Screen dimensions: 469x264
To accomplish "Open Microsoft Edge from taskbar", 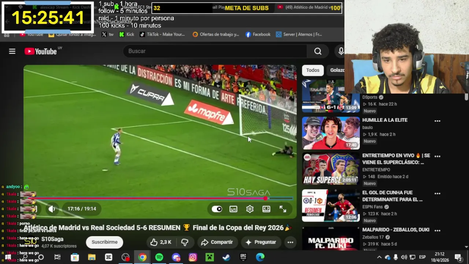I will [x=260, y=257].
